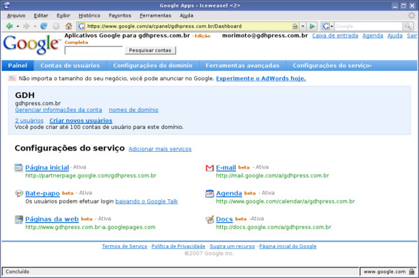Open the Agenda link in top header
Screen dimensions: 419x278
373,36
